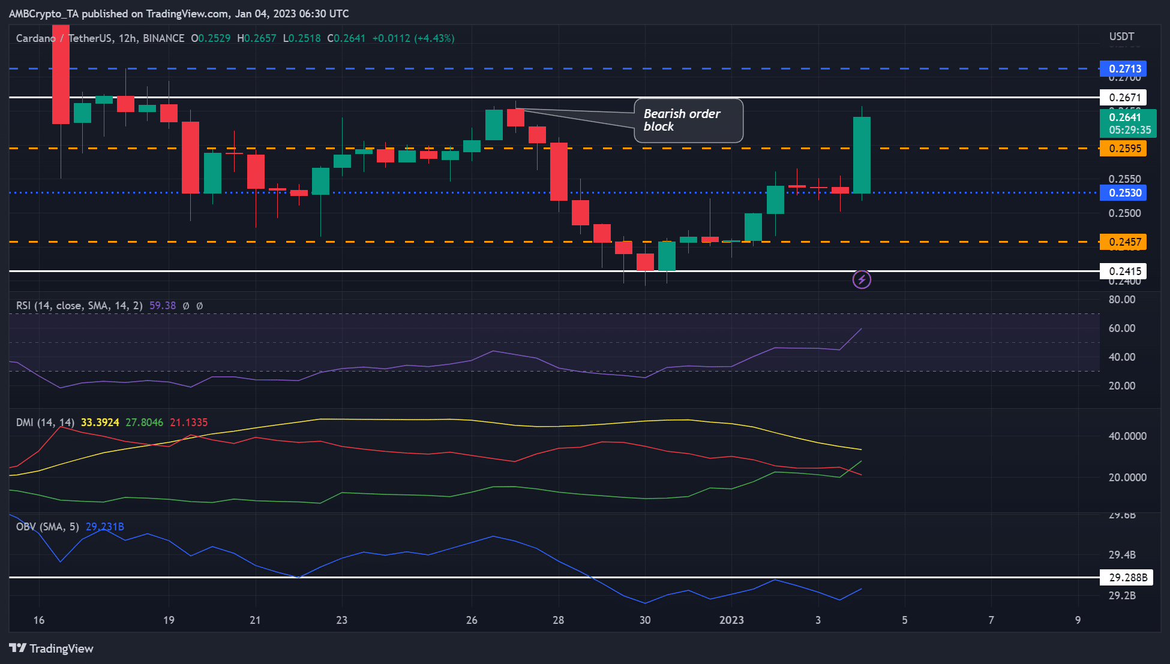Click the 0.2500 price axis tick
This screenshot has width=1170, height=664.
point(1124,213)
